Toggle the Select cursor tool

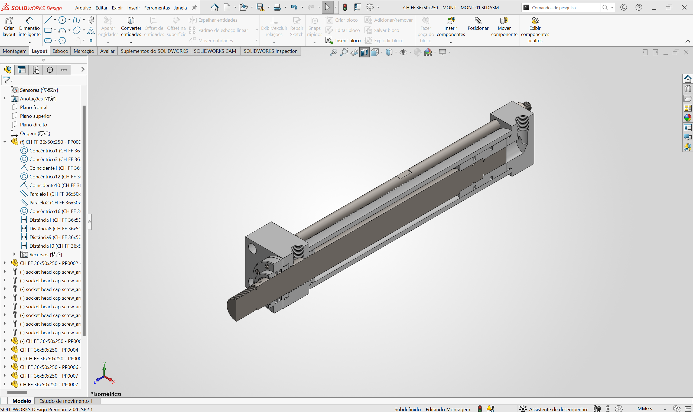328,8
